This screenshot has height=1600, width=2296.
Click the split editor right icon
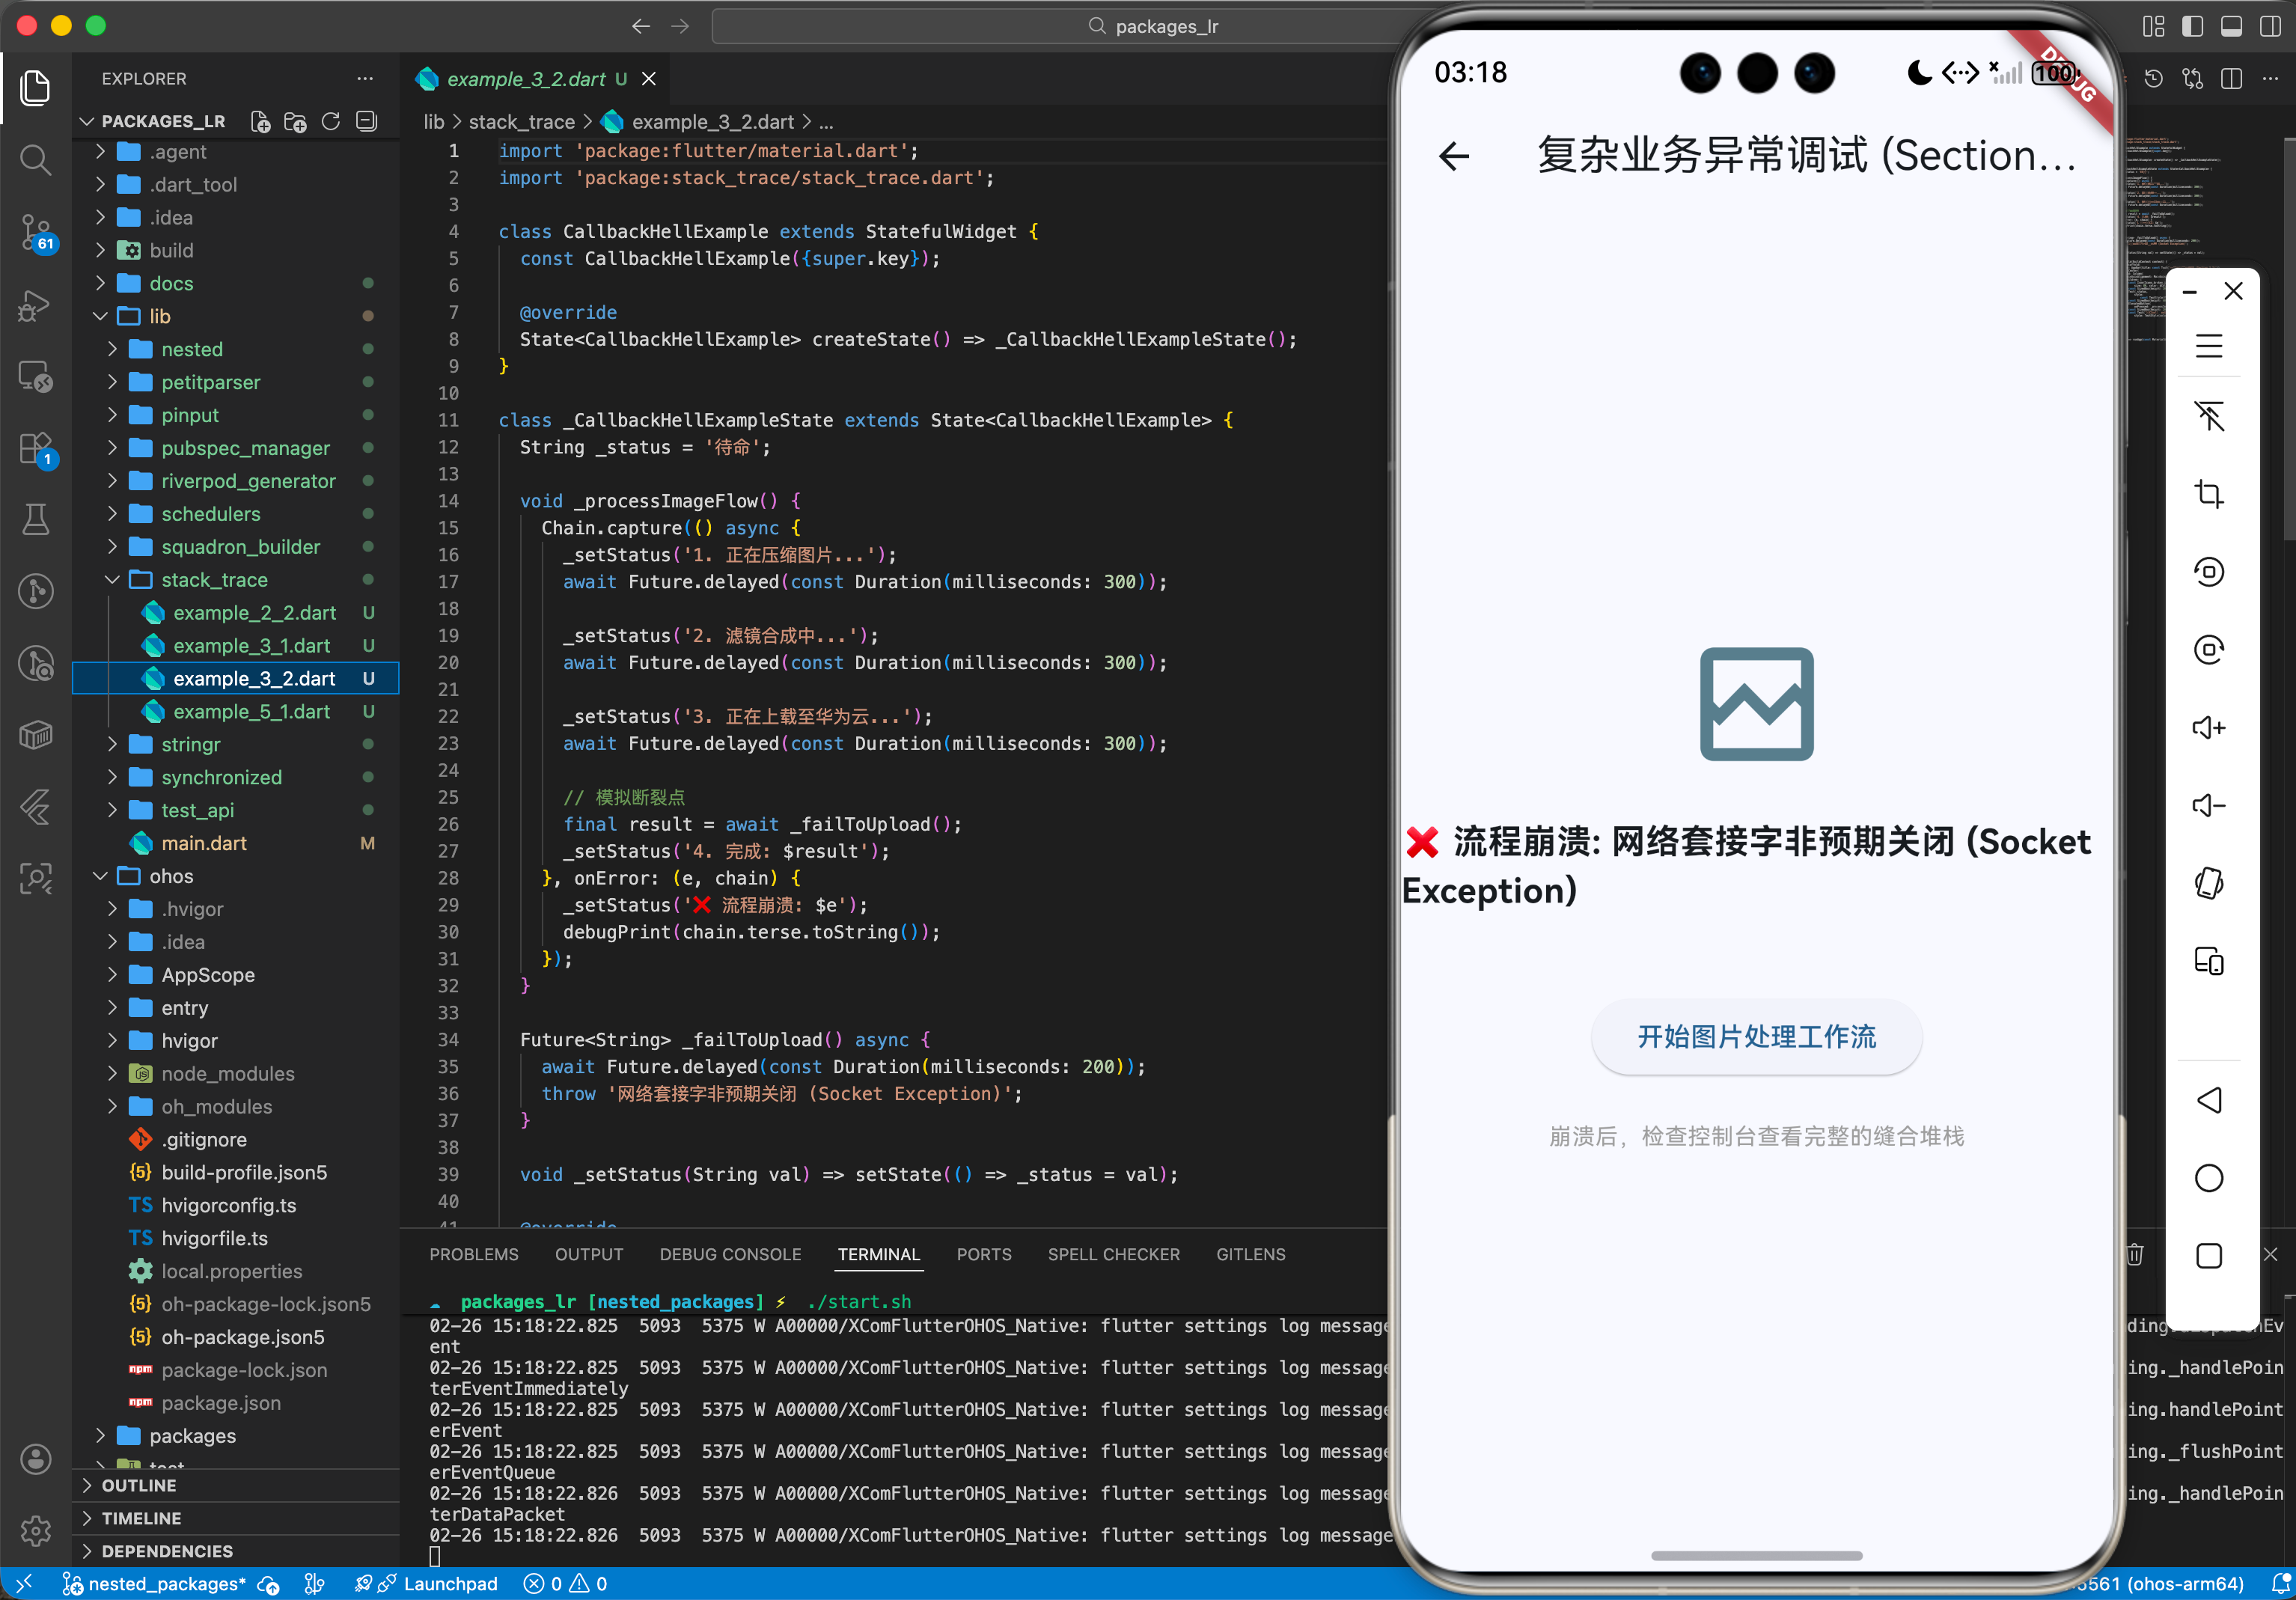tap(2231, 78)
